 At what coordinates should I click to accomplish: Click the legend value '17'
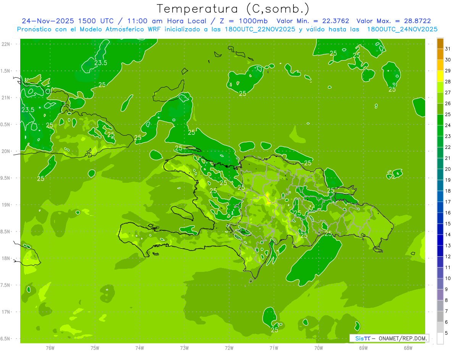448,202
